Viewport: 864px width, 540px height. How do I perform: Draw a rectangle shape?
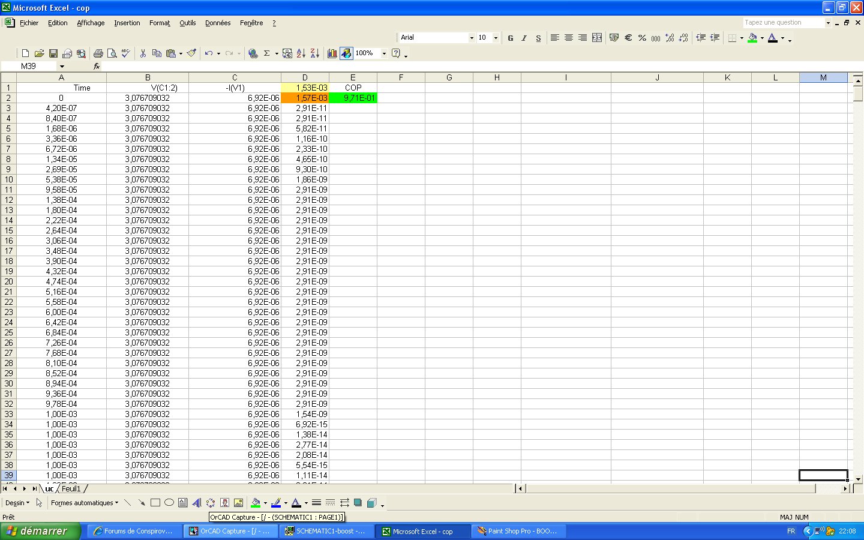click(155, 503)
